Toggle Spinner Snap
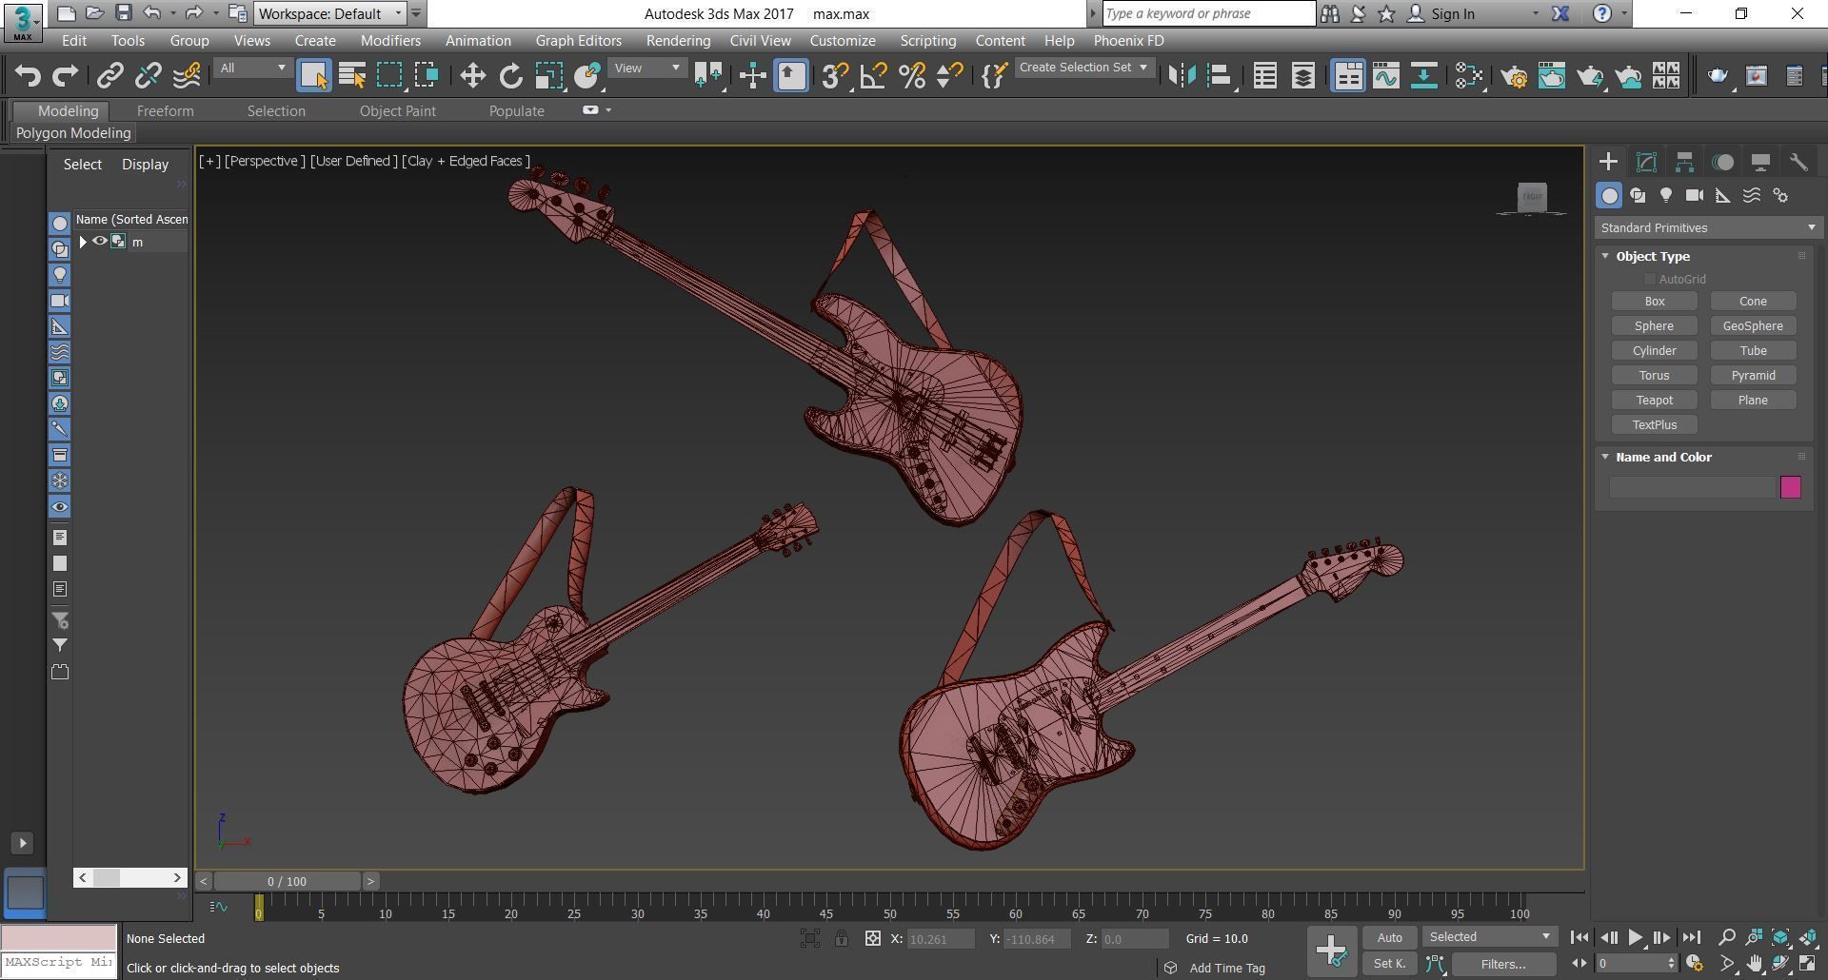1828x980 pixels. pos(949,76)
